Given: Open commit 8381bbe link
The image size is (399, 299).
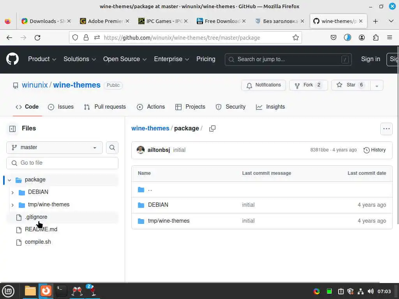Looking at the screenshot, I should pos(320,150).
